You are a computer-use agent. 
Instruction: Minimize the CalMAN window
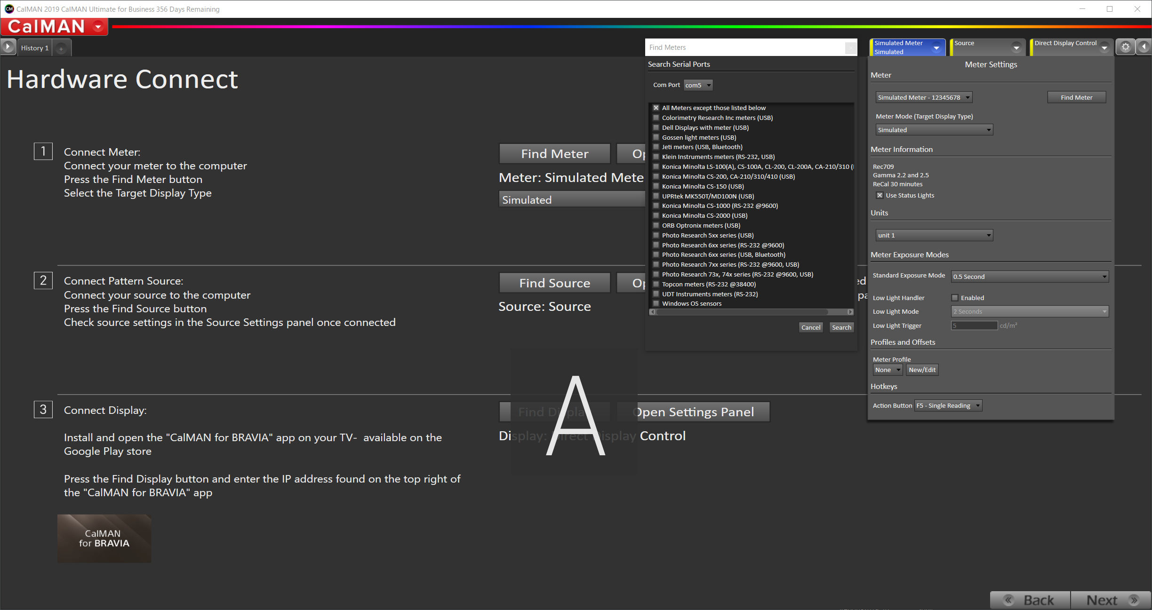(1082, 9)
